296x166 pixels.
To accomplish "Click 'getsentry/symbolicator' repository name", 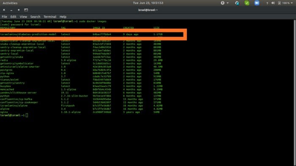I will coord(17,63).
